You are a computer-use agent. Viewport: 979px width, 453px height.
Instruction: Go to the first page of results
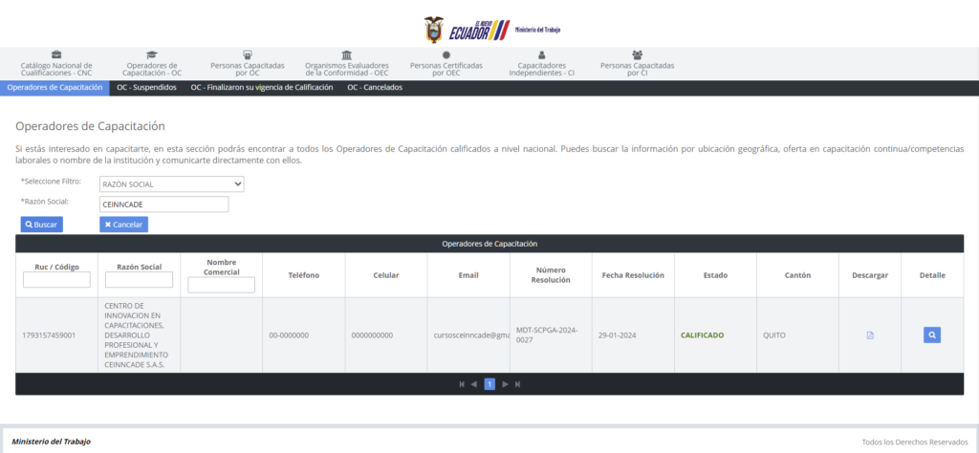pos(462,384)
